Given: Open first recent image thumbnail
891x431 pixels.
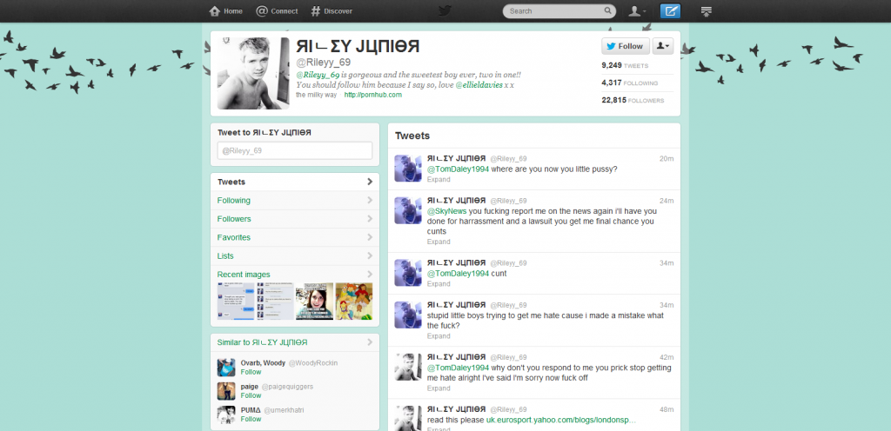Looking at the screenshot, I should 236,302.
